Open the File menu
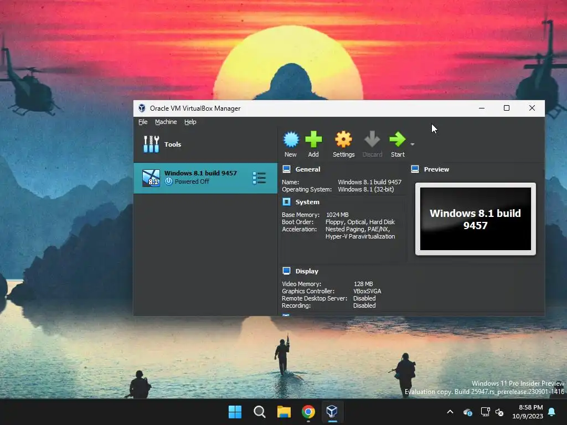The image size is (567, 425). click(143, 122)
